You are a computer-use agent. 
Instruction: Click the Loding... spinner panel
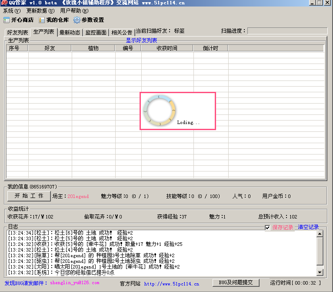[178, 111]
